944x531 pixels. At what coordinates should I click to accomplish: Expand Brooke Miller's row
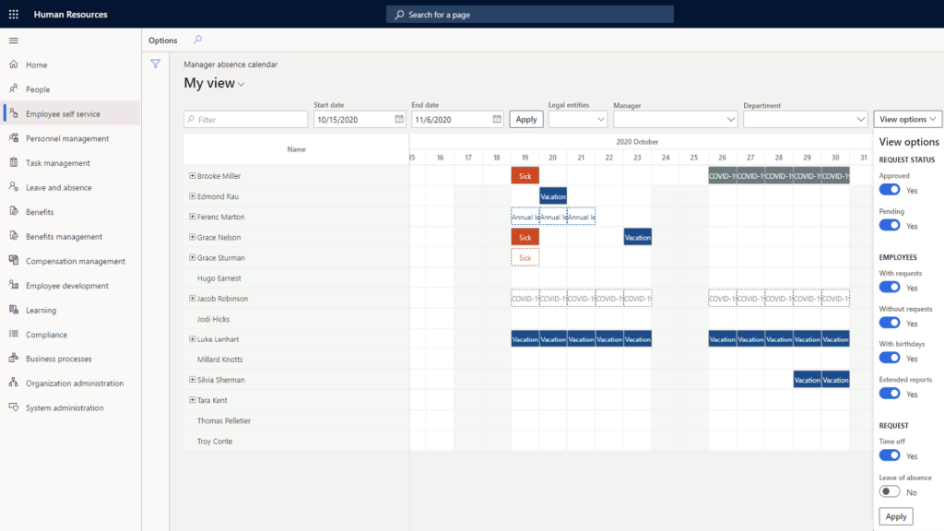tap(192, 175)
